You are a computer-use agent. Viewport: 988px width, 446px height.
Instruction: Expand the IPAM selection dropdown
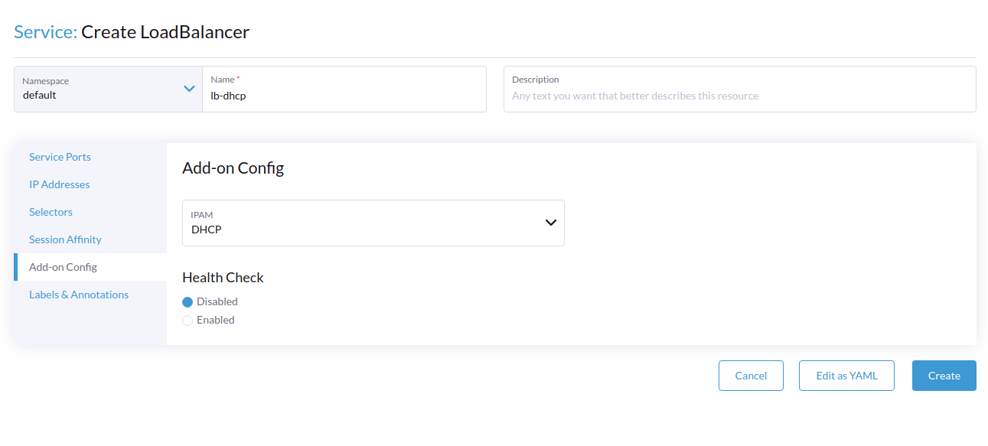click(x=373, y=223)
